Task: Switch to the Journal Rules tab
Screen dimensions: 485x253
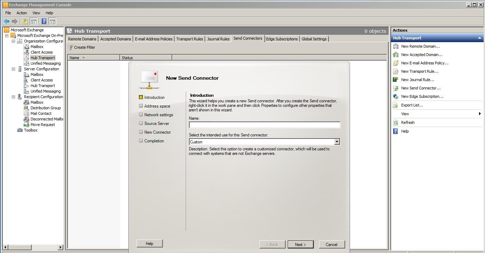Action: [218, 39]
